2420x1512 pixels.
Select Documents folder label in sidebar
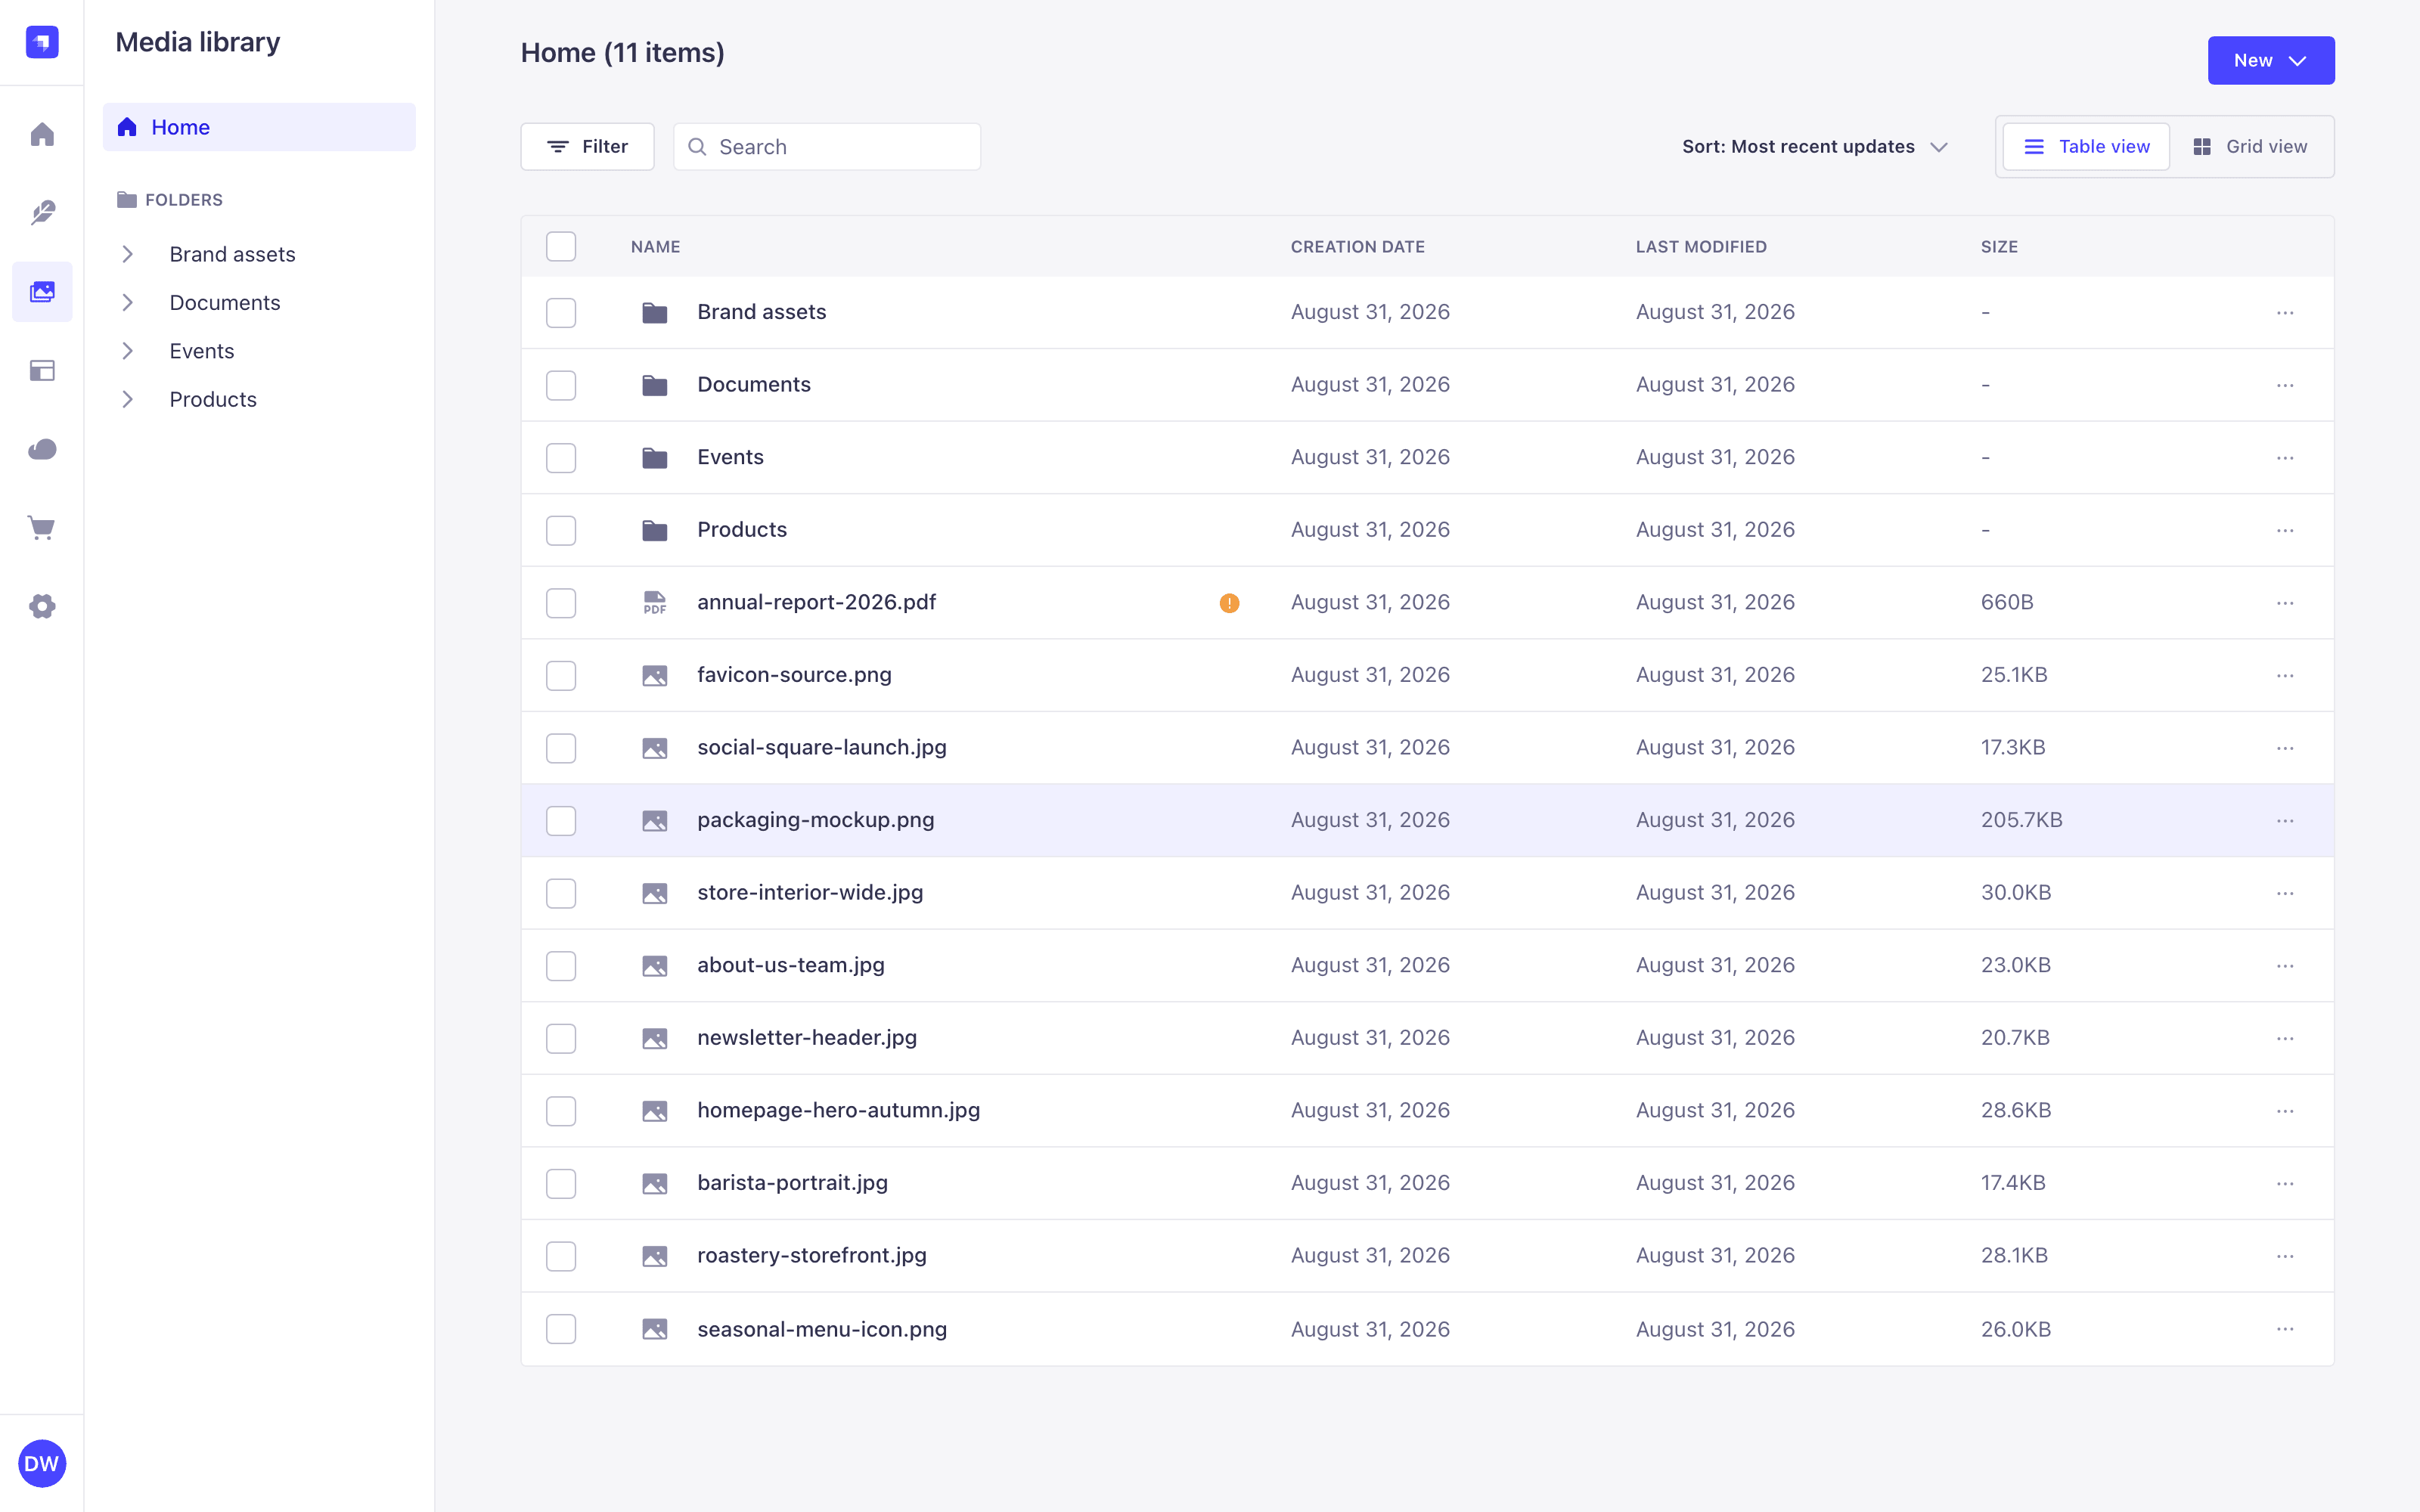pos(225,302)
